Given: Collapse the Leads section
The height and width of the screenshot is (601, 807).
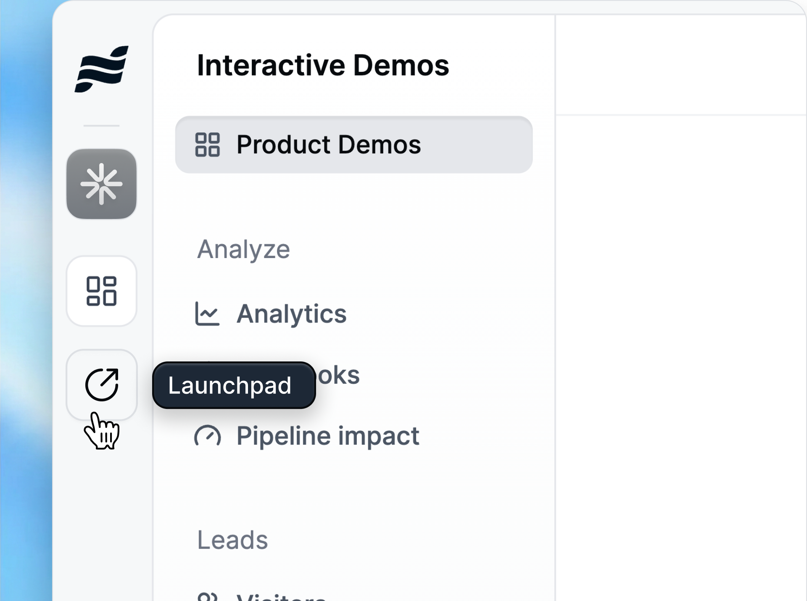Looking at the screenshot, I should pos(233,541).
